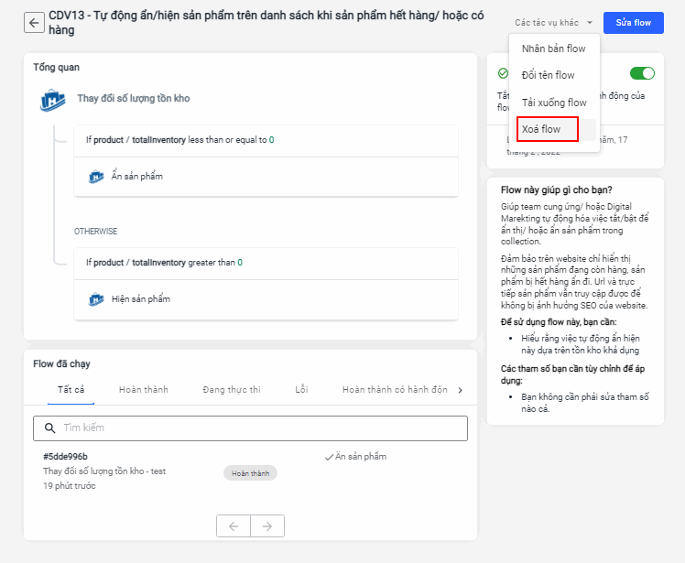The width and height of the screenshot is (685, 563).
Task: Open the Các tác vụ khác dropdown
Action: [554, 22]
